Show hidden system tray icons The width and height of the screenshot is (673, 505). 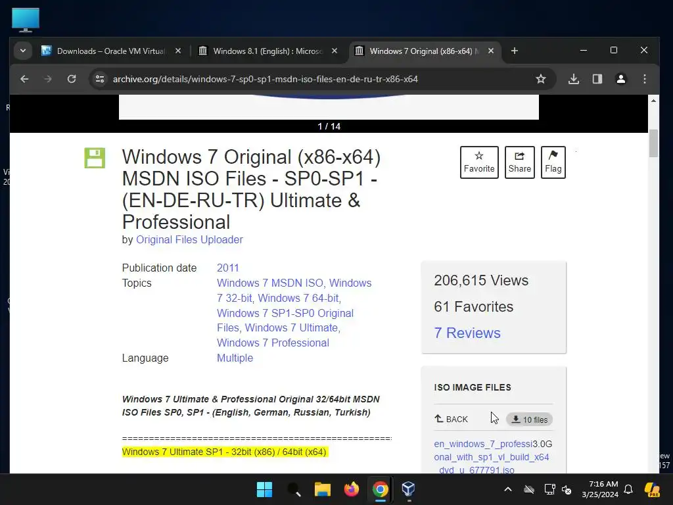pos(508,489)
